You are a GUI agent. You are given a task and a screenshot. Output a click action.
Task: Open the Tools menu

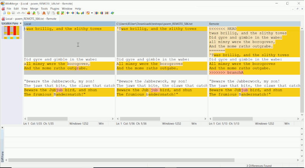44,8
